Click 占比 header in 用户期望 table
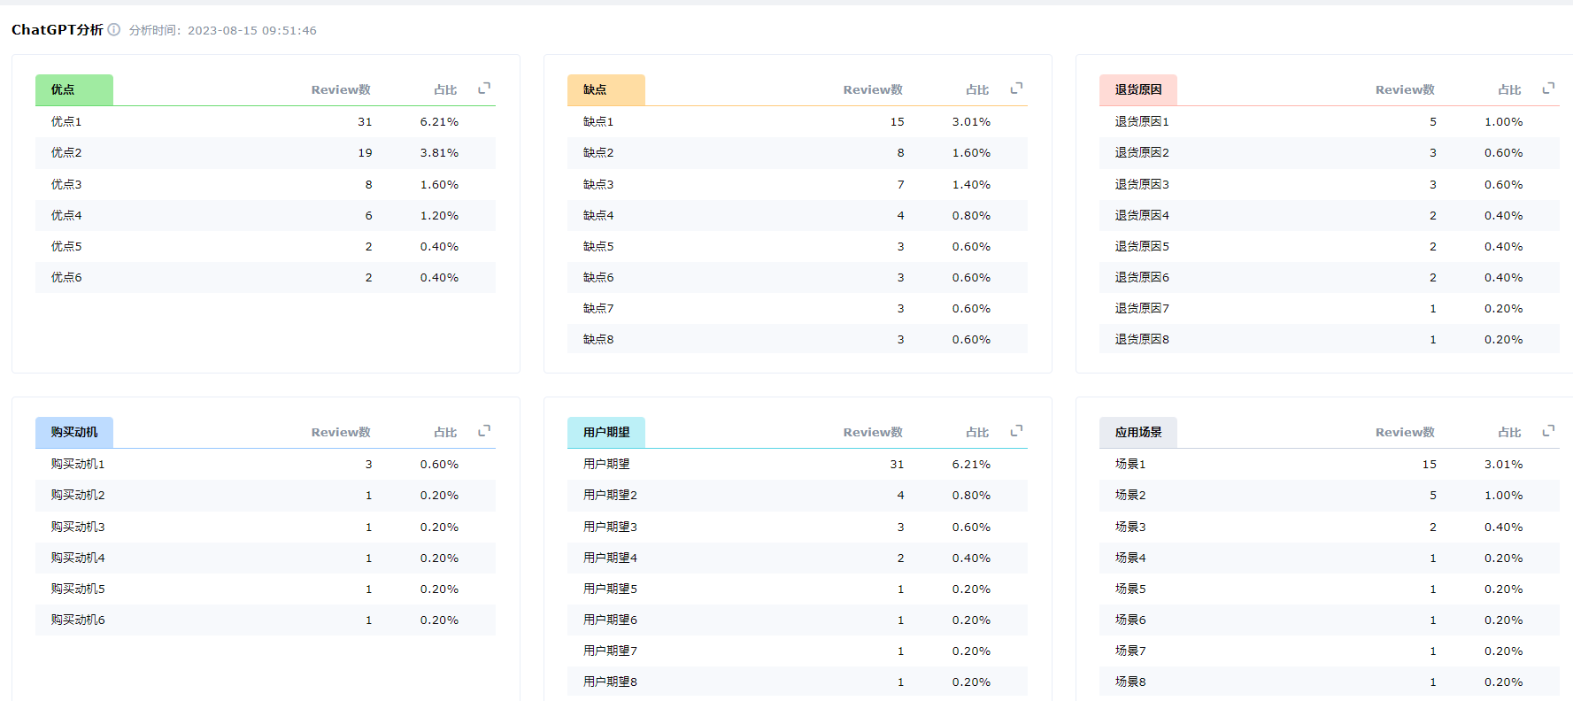 977,433
